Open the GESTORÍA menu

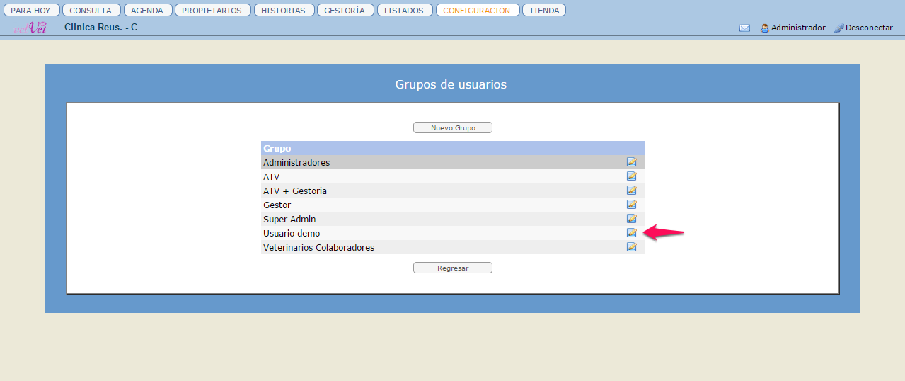[345, 11]
